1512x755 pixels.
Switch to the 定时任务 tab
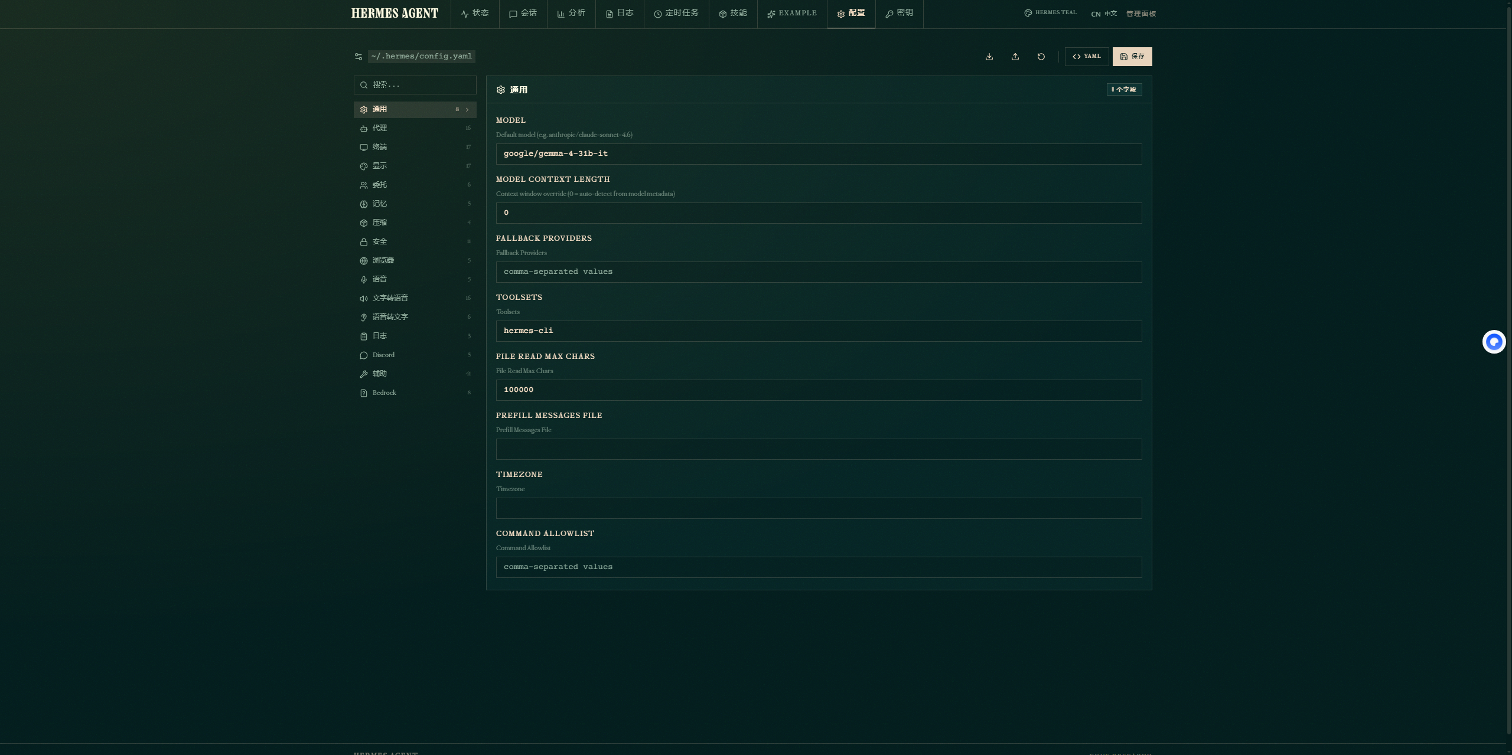point(676,13)
